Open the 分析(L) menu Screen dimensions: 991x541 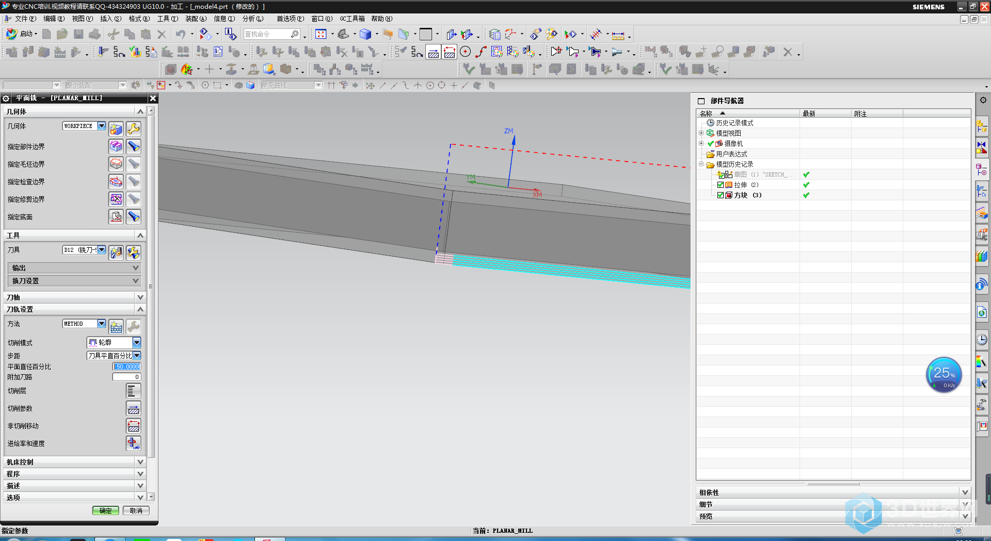click(252, 19)
